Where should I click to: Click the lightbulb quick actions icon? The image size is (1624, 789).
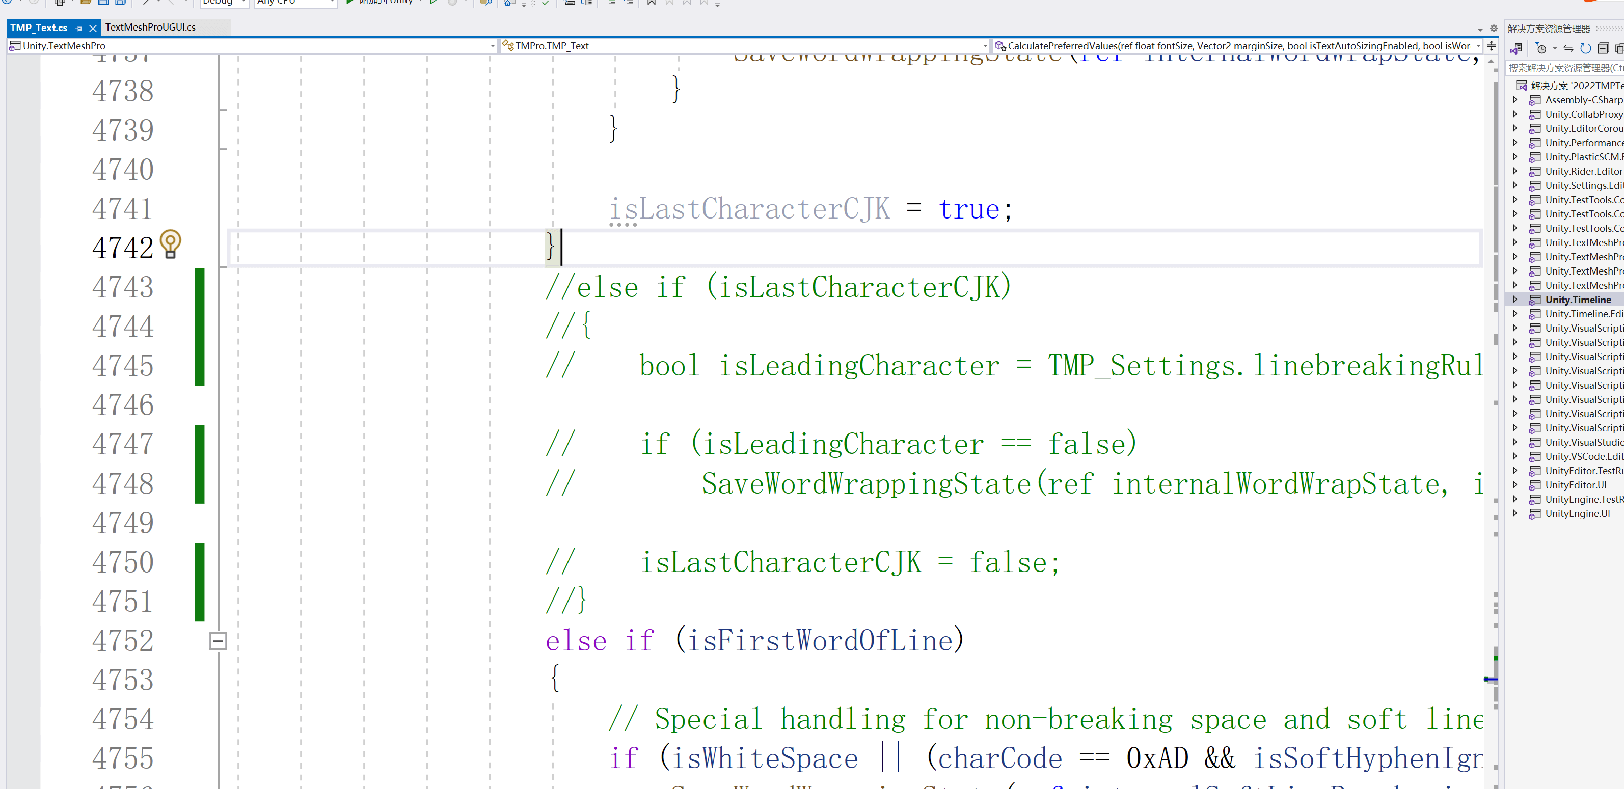(170, 243)
